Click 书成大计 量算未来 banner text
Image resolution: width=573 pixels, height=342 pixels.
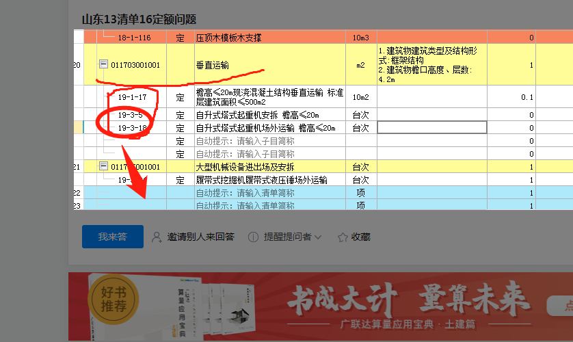pyautogui.click(x=409, y=298)
